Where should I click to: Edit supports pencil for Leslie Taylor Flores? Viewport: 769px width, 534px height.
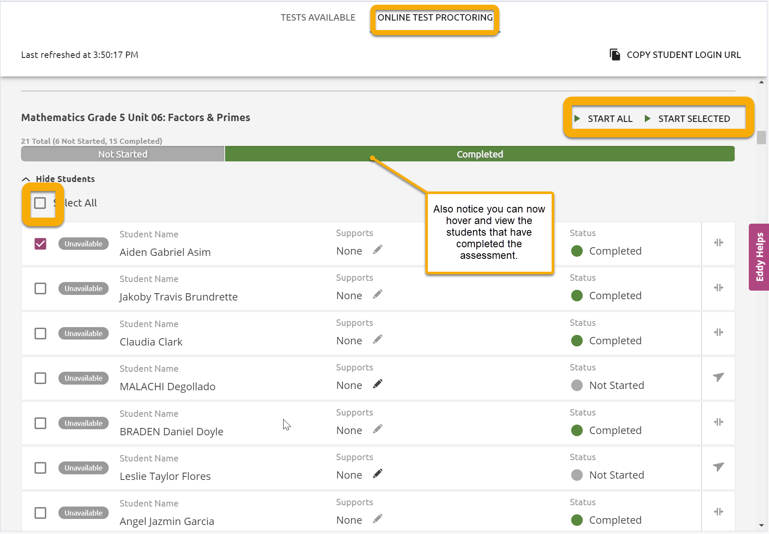pyautogui.click(x=378, y=474)
